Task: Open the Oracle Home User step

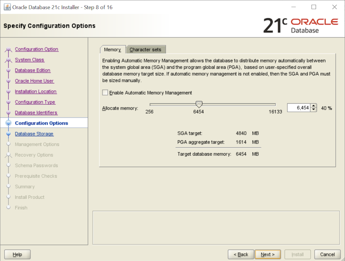Action: pyautogui.click(x=34, y=81)
